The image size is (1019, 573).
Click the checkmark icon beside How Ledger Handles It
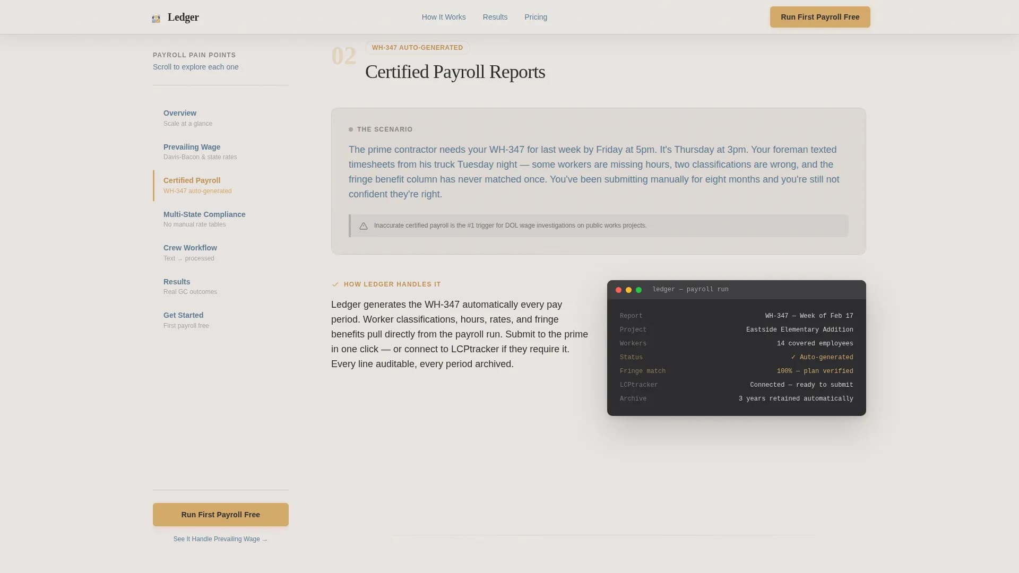pyautogui.click(x=335, y=285)
